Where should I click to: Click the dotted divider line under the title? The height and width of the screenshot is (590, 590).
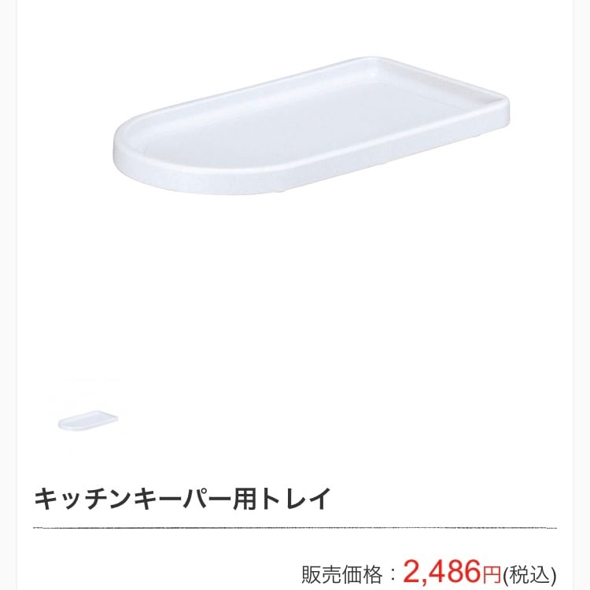click(295, 528)
